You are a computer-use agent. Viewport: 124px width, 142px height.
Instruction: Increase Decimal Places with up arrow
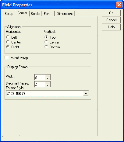pyautogui.click(x=48, y=83)
